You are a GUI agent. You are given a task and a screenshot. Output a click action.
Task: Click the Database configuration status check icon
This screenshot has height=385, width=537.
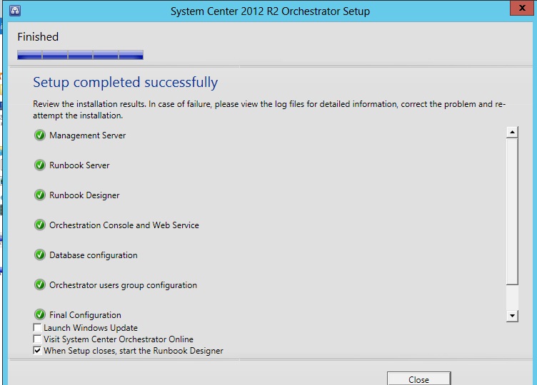click(x=40, y=255)
